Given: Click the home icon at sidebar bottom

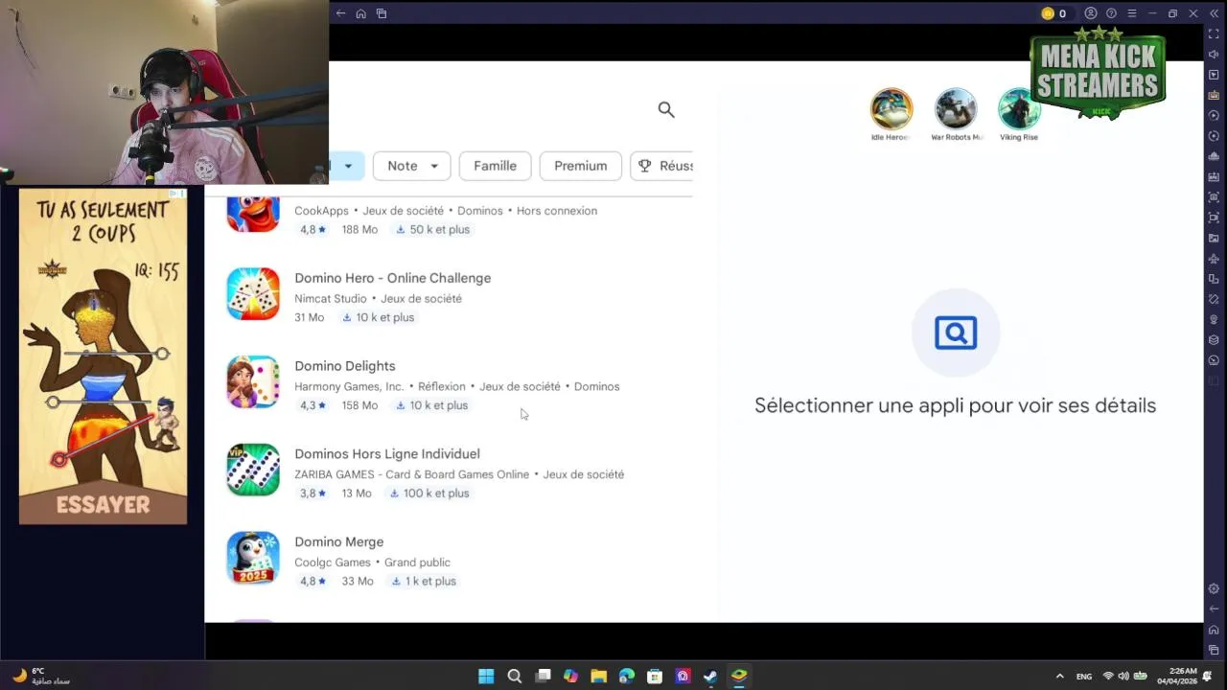Looking at the screenshot, I should 1214,630.
